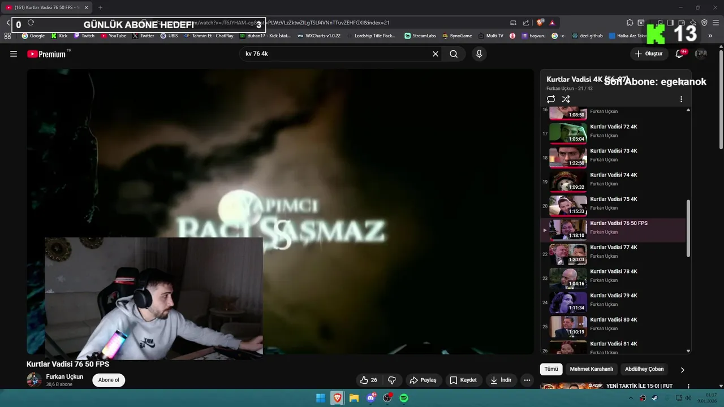This screenshot has height=407, width=724.
Task: Open the Brave Shields lion icon
Action: (x=540, y=23)
